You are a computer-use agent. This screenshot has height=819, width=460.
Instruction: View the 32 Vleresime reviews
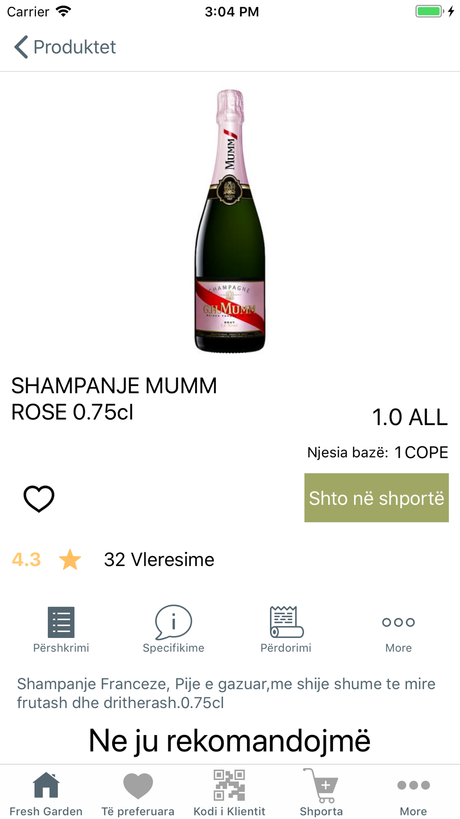point(159,560)
